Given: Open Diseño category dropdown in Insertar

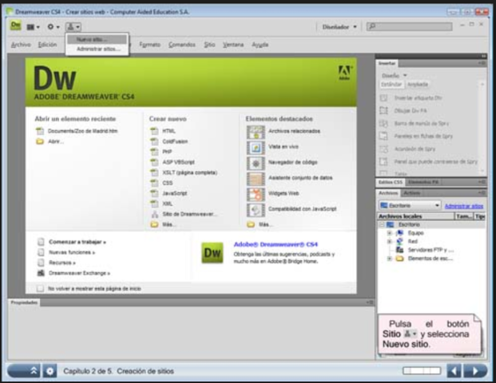Looking at the screenshot, I should [x=394, y=76].
